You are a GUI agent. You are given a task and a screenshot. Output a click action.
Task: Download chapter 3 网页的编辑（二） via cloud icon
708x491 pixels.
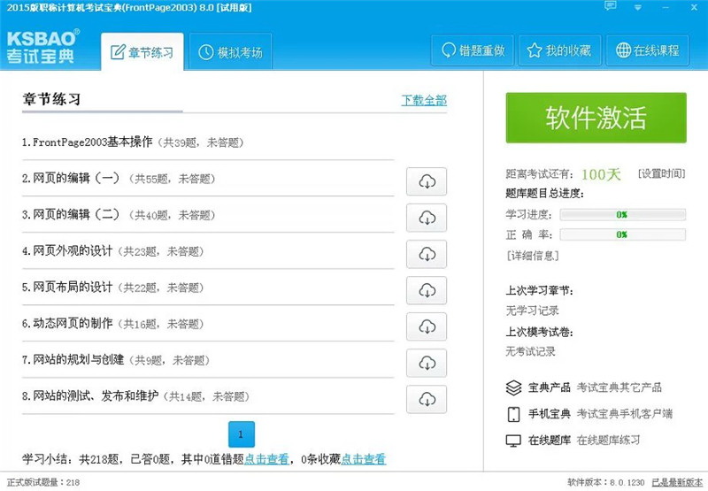point(427,218)
